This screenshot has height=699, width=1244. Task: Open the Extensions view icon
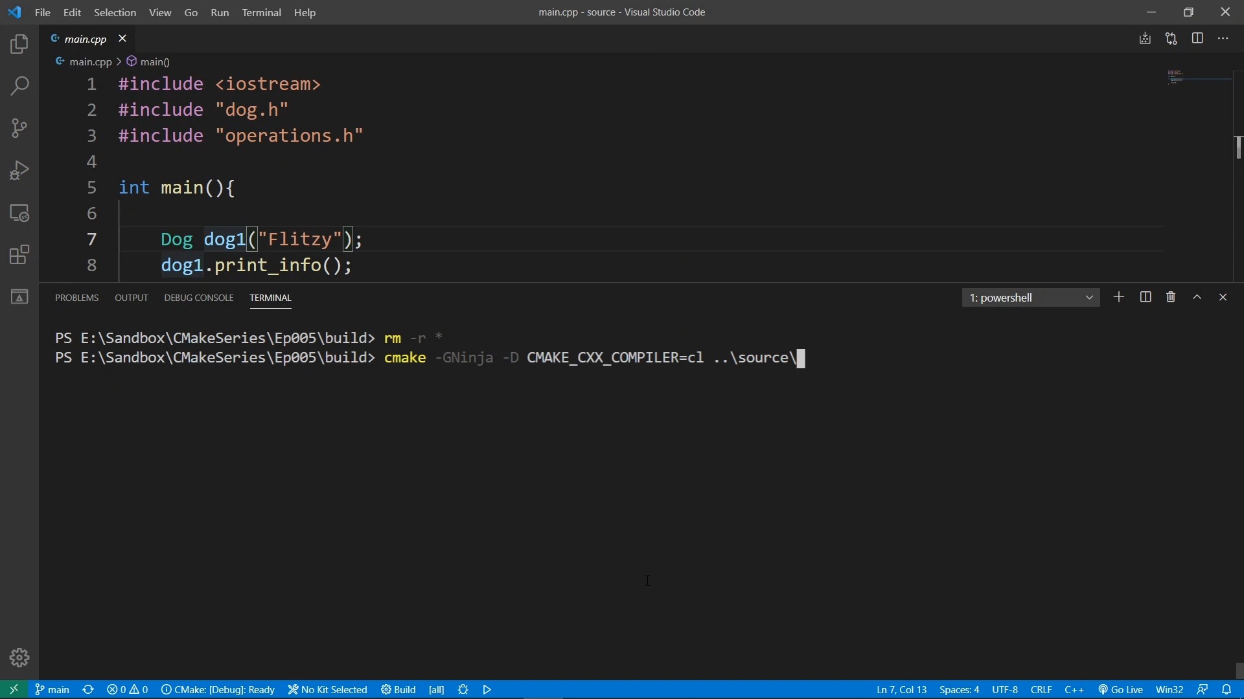[x=19, y=254]
